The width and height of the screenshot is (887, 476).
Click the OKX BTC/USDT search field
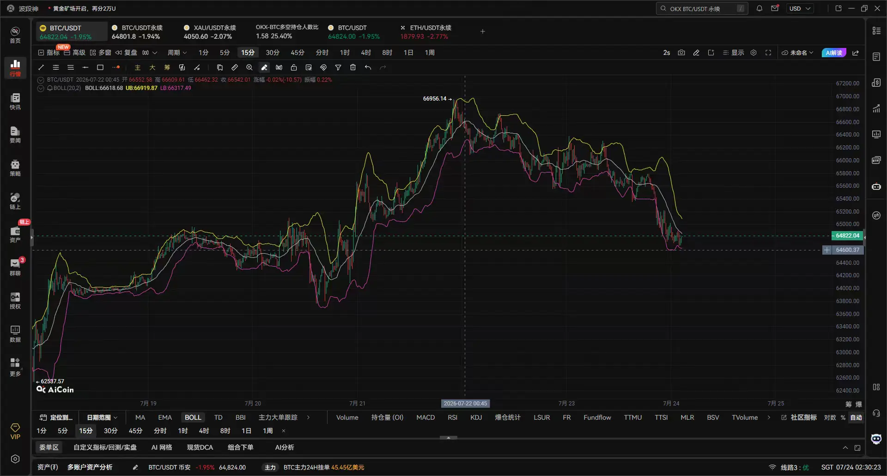[x=702, y=8]
